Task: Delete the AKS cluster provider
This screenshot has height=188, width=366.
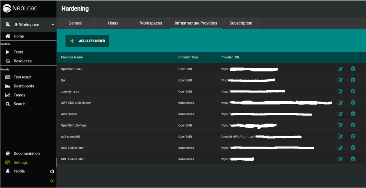Action: coord(353,114)
